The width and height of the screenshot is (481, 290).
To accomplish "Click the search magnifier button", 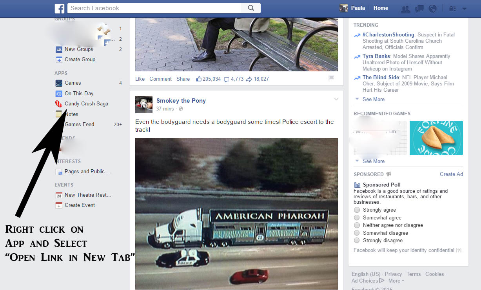I will (251, 8).
